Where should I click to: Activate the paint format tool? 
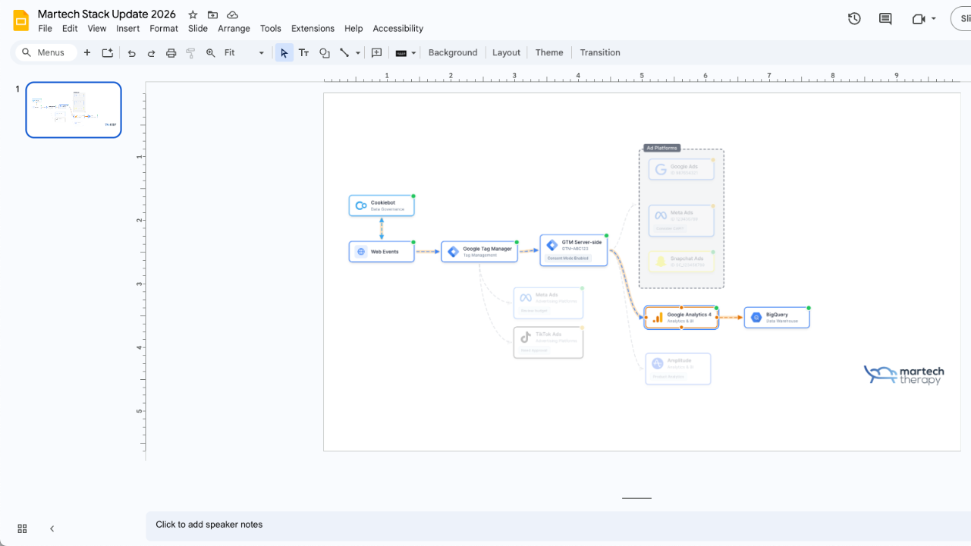tap(190, 52)
